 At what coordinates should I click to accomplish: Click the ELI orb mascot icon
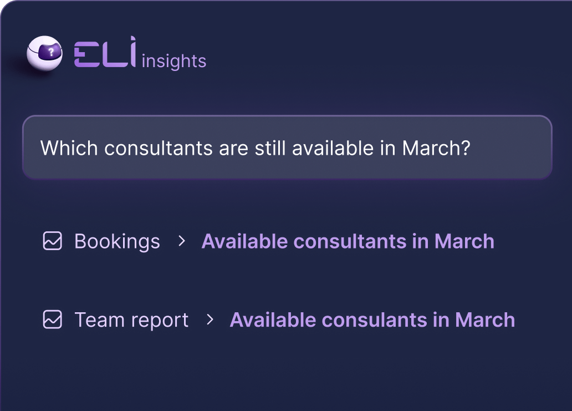click(x=44, y=55)
